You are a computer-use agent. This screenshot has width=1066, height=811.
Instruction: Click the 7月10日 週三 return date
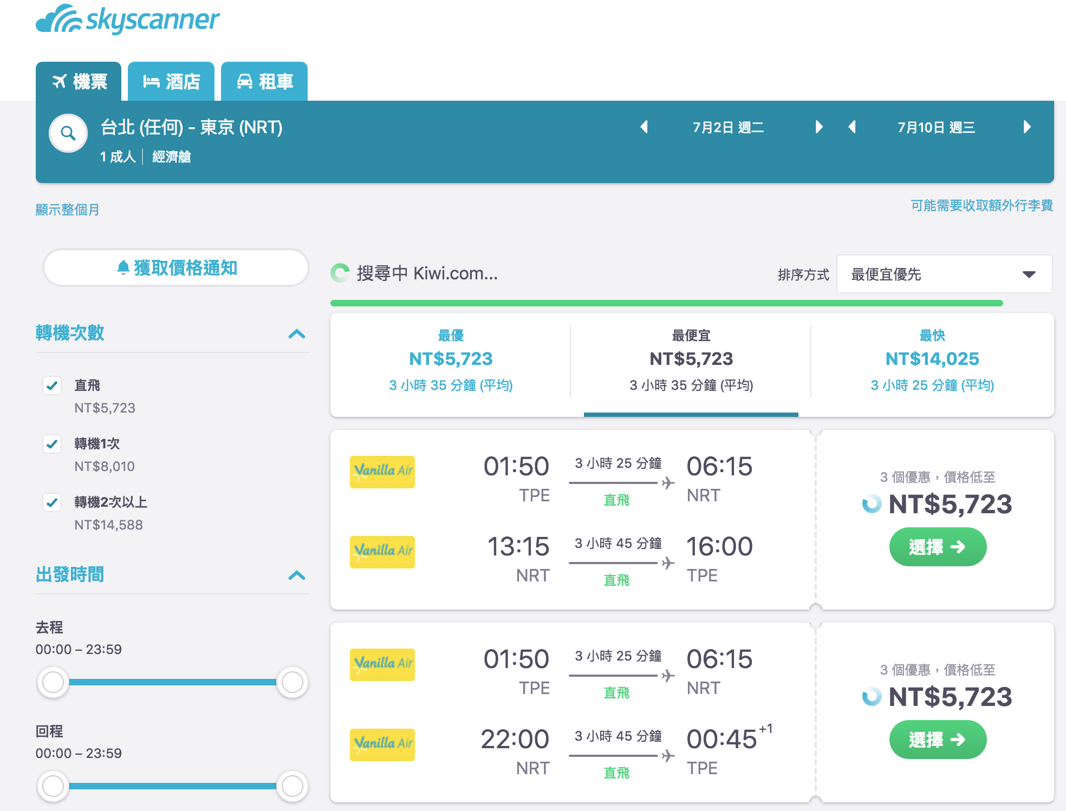(936, 127)
